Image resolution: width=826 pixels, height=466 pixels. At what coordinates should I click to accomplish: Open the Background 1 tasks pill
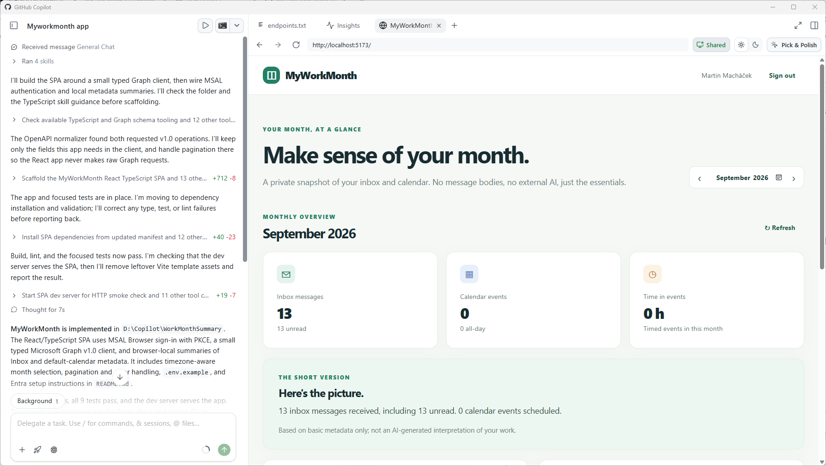[x=37, y=401]
